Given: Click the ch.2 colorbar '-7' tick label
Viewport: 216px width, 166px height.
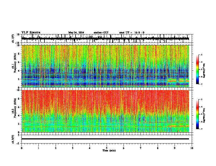Looking at the screenshot, I should coord(201,129).
